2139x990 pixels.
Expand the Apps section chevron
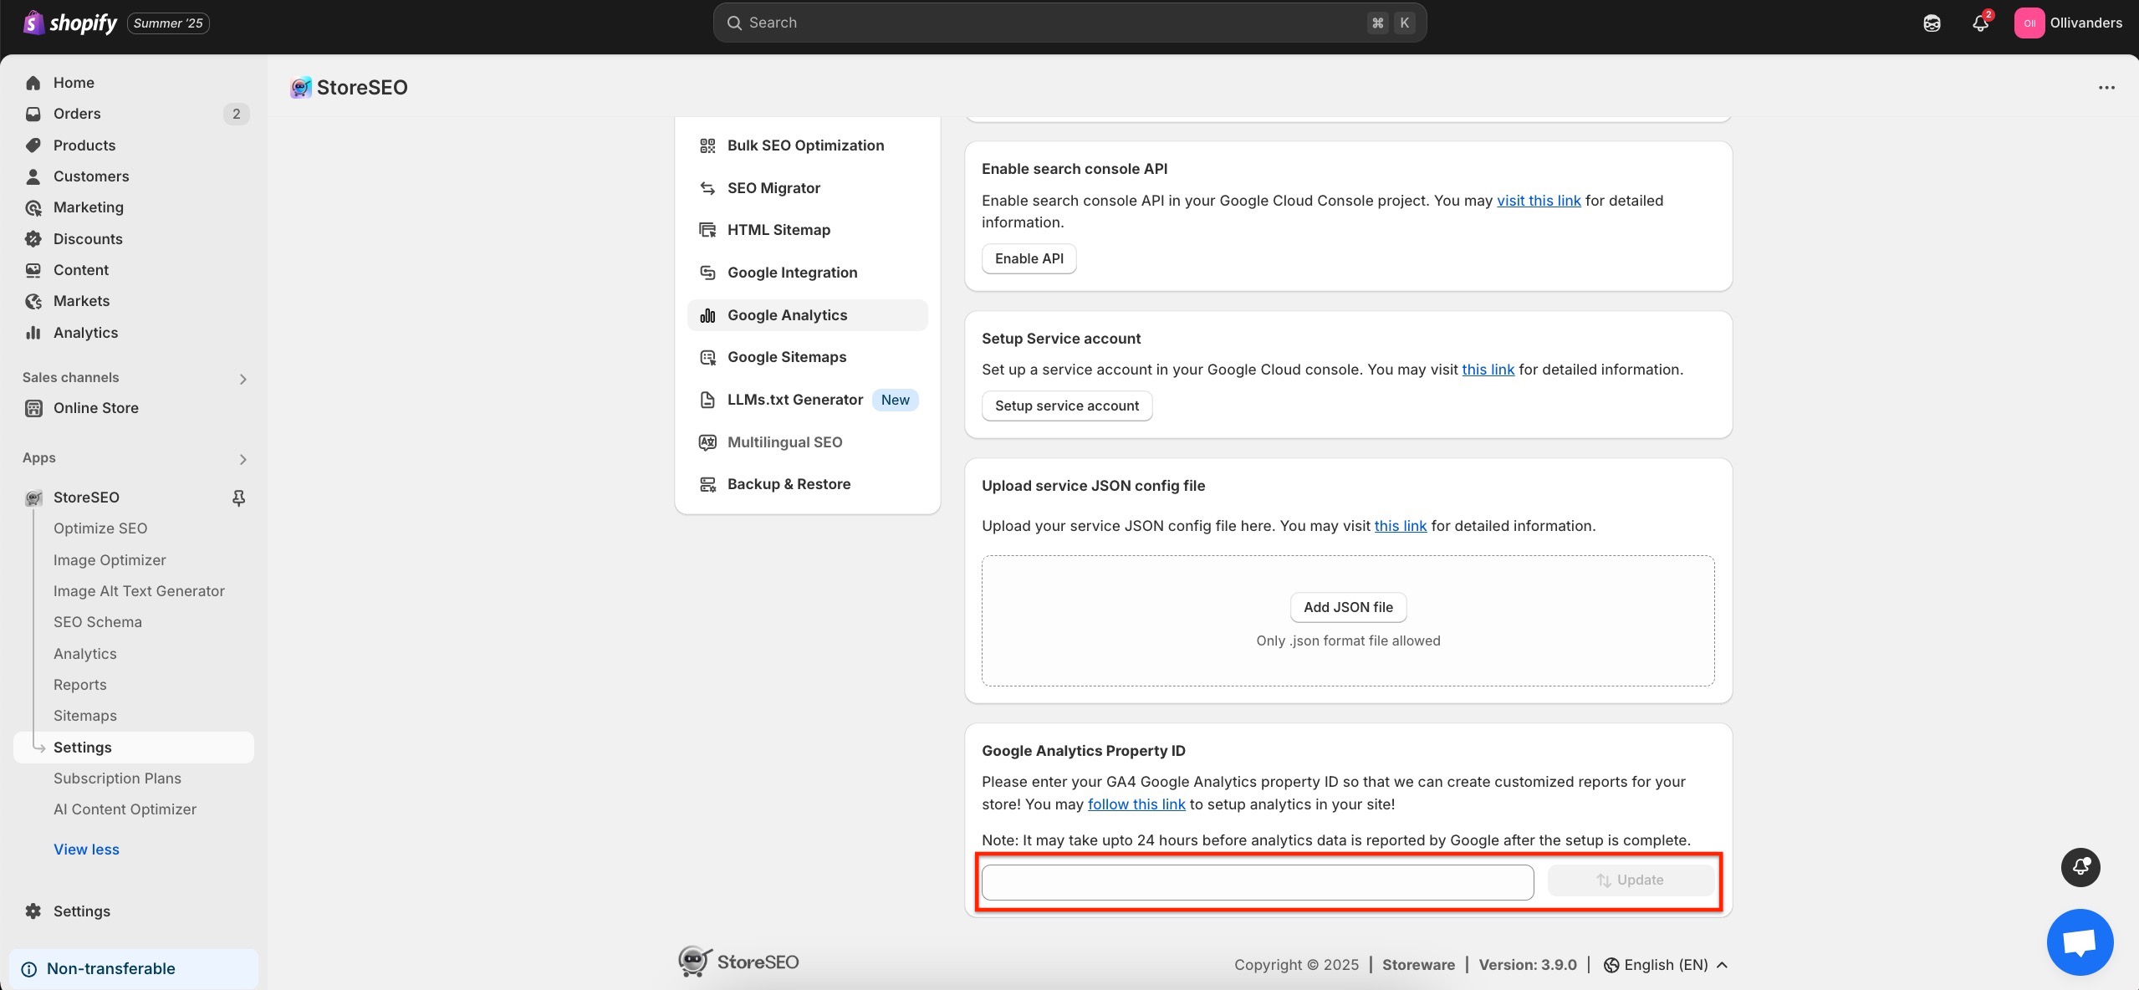point(243,459)
